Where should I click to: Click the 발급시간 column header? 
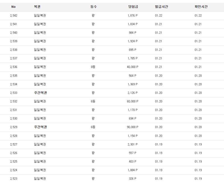162,7
